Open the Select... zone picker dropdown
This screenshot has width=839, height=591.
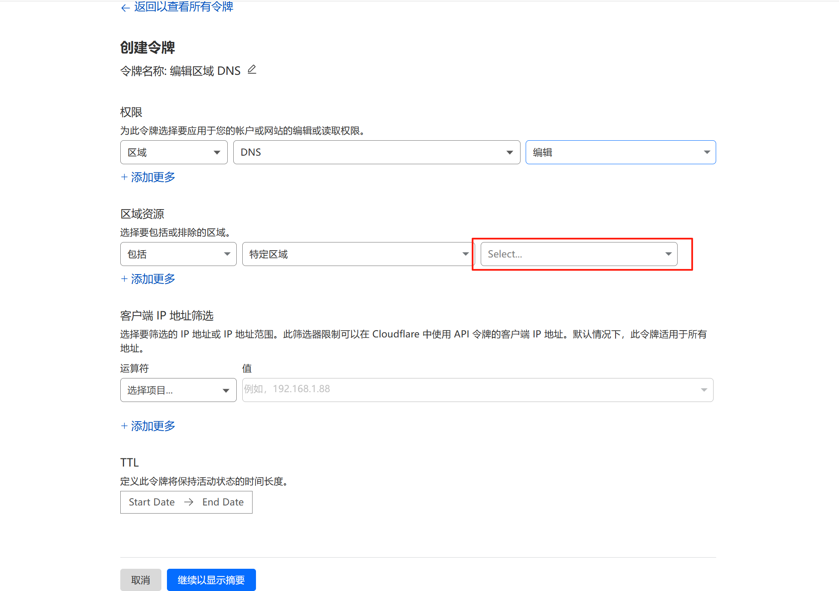pos(579,254)
